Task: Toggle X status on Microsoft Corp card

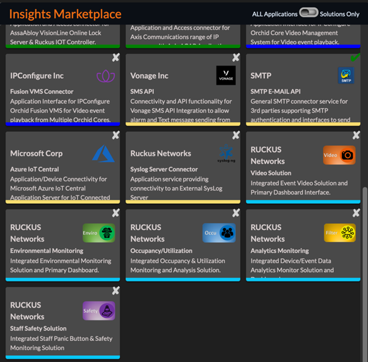Action: (115, 135)
